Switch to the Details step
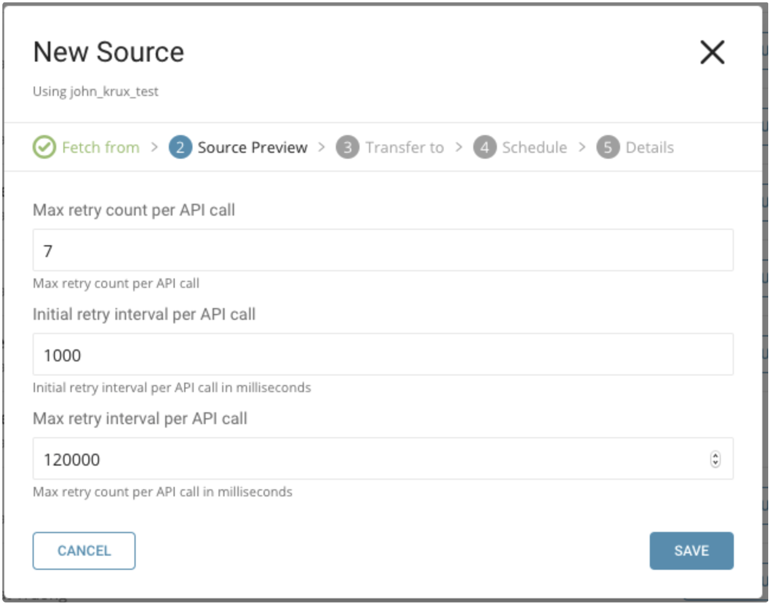This screenshot has width=770, height=603. pyautogui.click(x=650, y=147)
